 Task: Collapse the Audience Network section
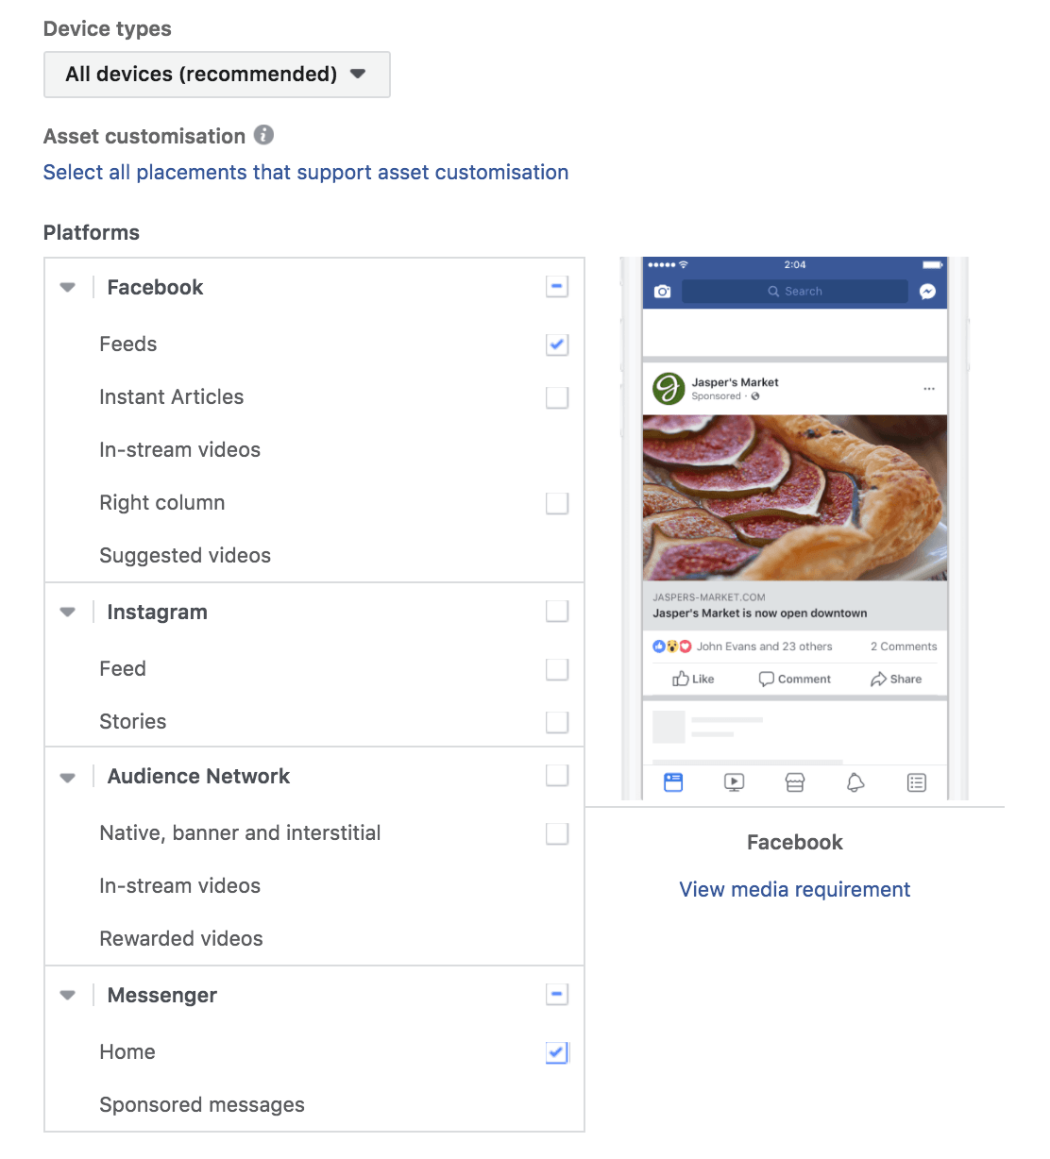(x=68, y=778)
